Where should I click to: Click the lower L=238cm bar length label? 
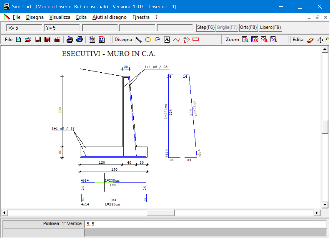coord(112,204)
